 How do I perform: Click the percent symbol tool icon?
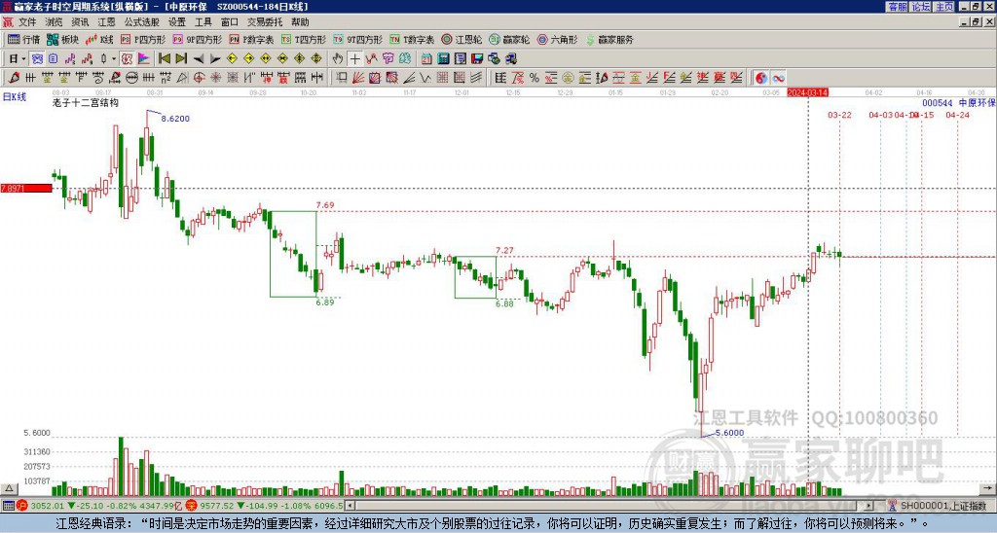535,78
